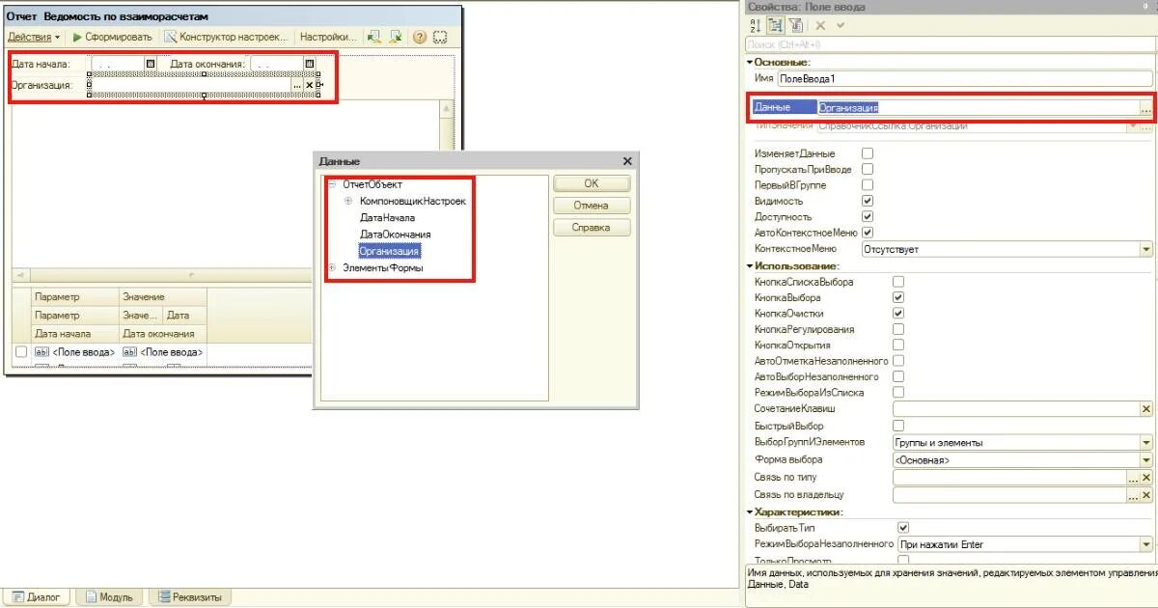Screen dimensions: 1158x608
Task: Uncheck Видимость checkbox
Action: coord(868,201)
